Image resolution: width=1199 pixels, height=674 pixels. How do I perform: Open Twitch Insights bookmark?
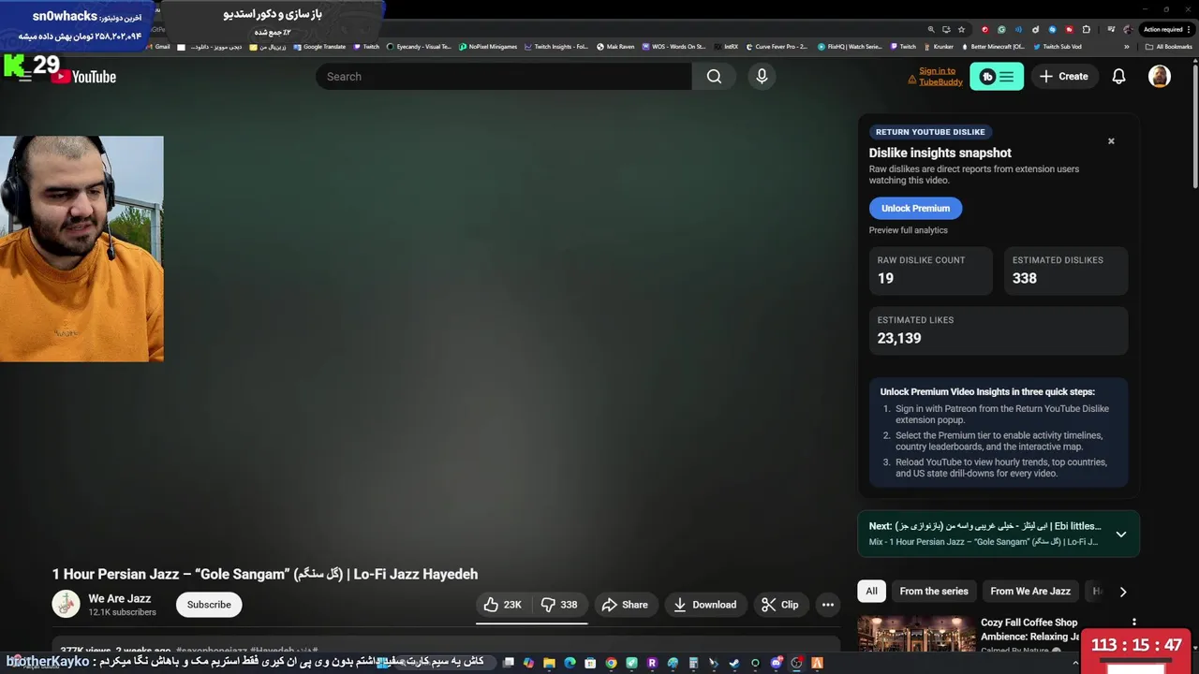(556, 47)
